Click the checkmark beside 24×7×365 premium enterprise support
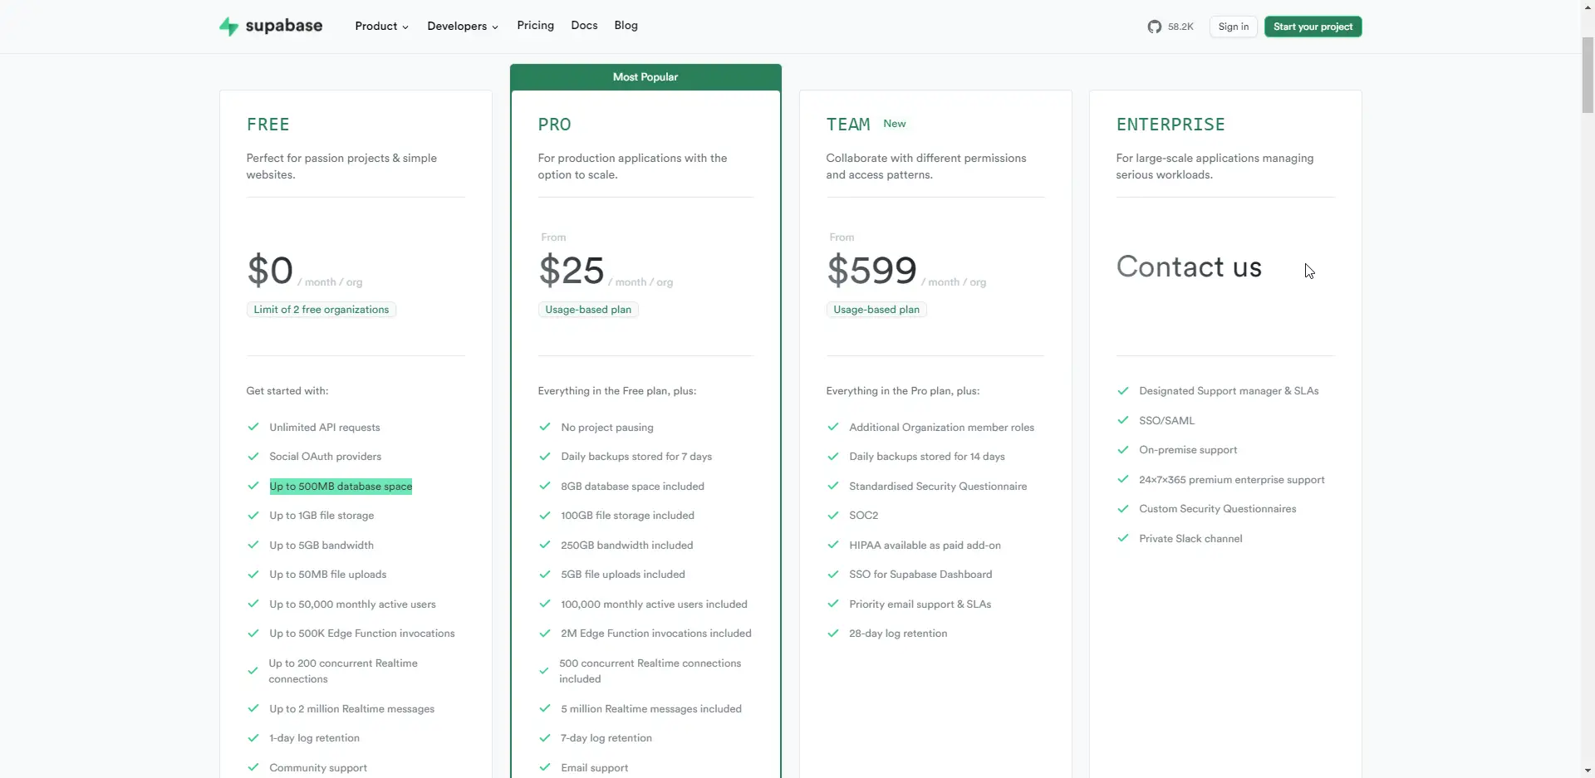The image size is (1595, 778). click(x=1123, y=479)
